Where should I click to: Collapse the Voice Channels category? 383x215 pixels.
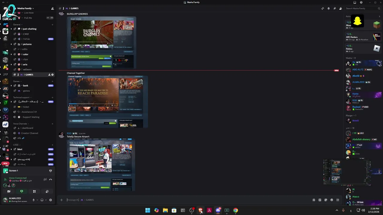click(x=21, y=124)
